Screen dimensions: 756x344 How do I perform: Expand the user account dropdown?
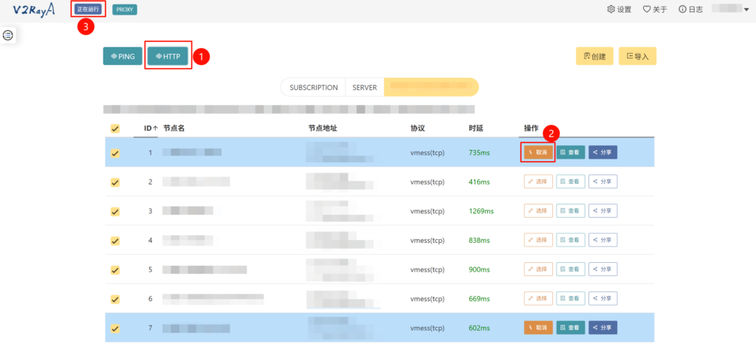coord(729,10)
